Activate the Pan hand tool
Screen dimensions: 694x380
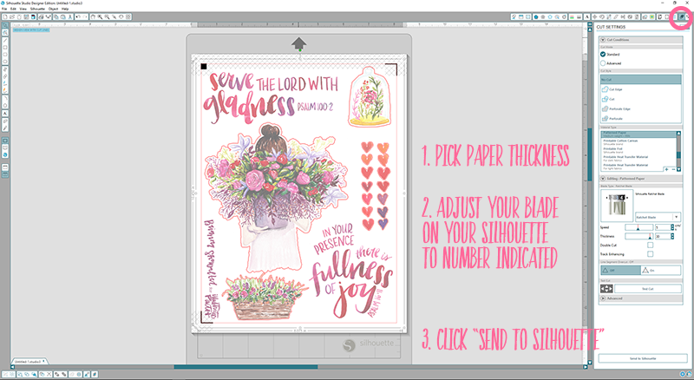click(x=93, y=16)
